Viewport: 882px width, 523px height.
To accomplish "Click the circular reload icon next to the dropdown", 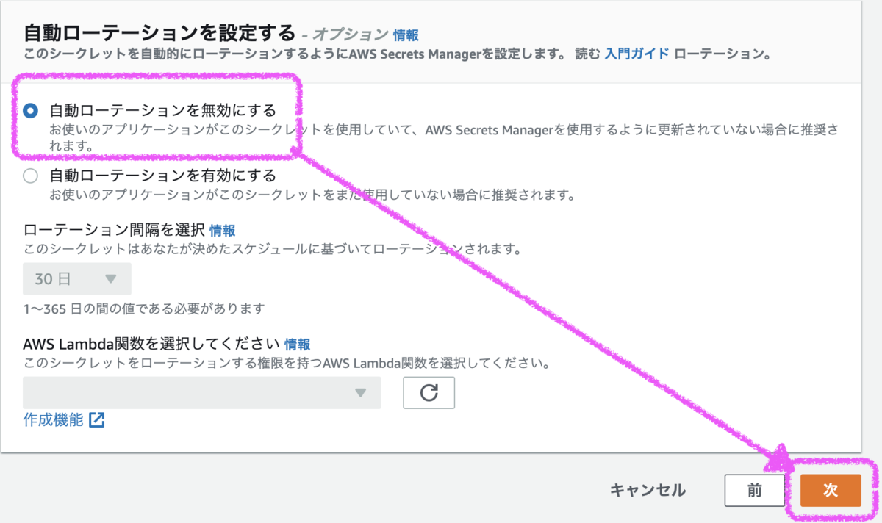I will [x=429, y=393].
